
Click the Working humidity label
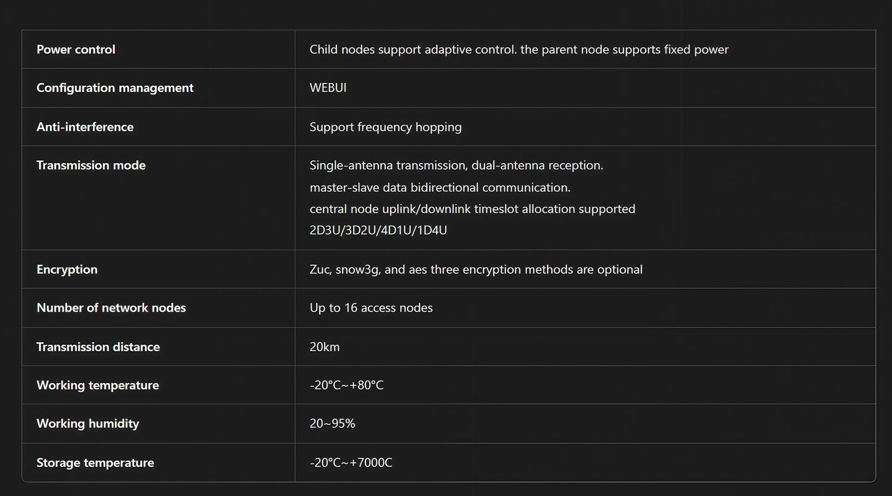point(88,423)
